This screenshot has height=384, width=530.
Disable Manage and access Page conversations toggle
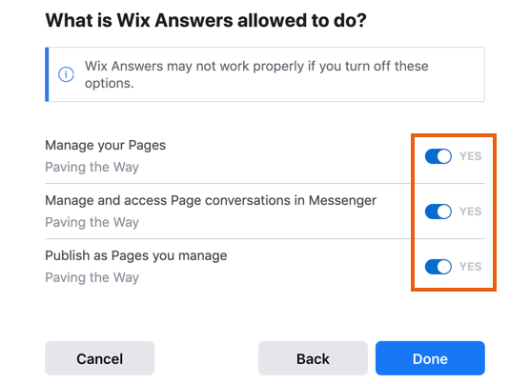438,212
